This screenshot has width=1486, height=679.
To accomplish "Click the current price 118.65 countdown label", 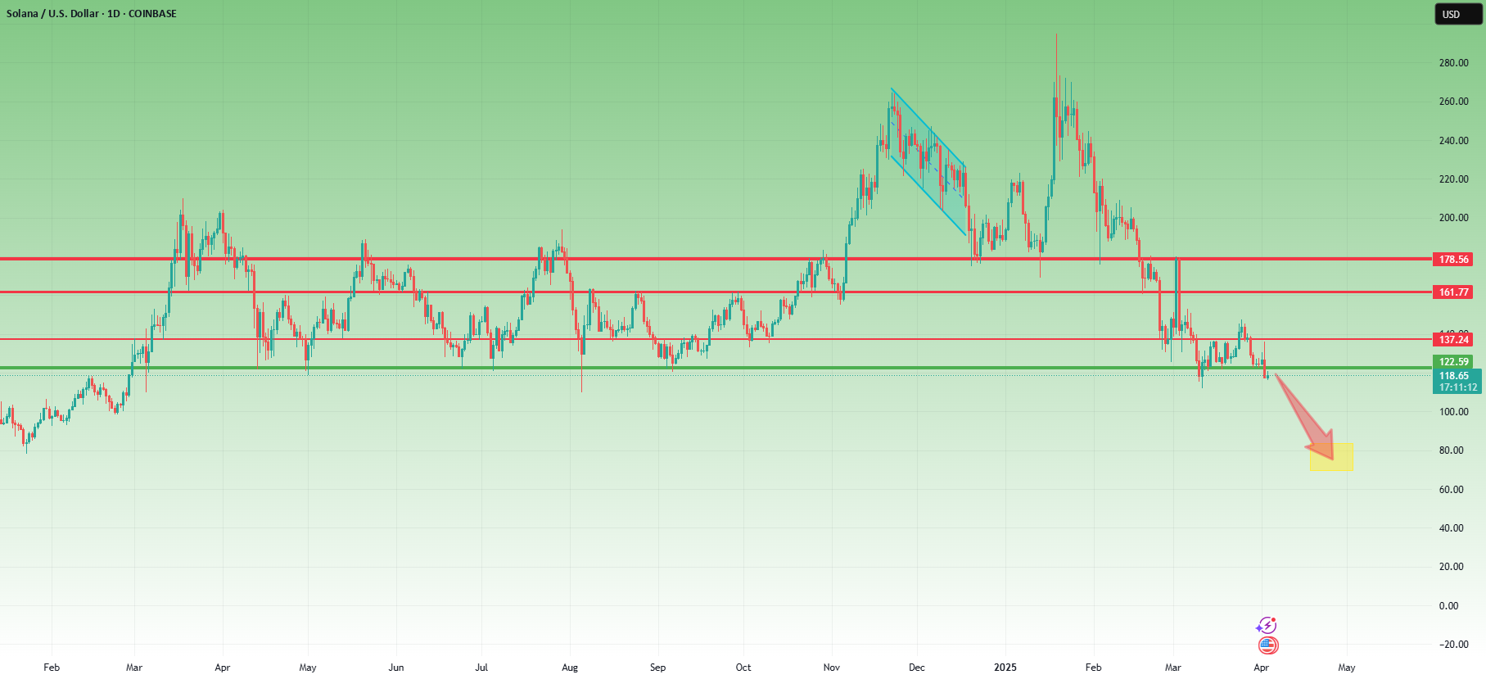I will [1457, 382].
